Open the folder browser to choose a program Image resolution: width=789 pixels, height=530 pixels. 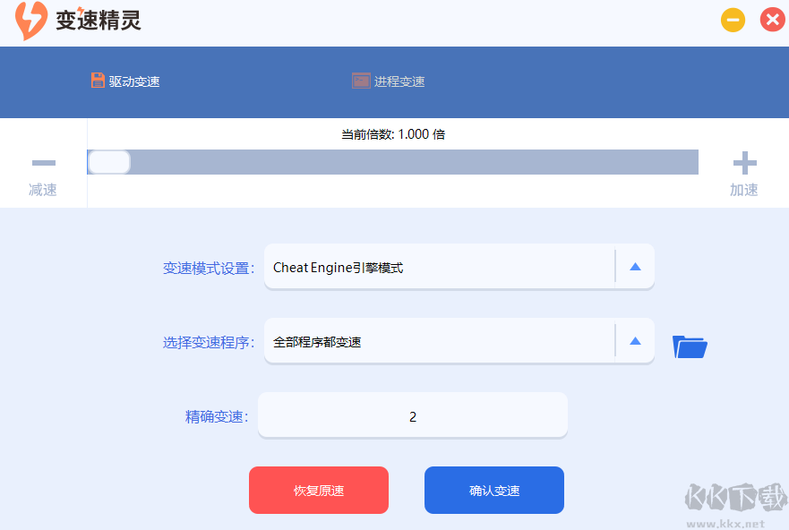point(689,346)
